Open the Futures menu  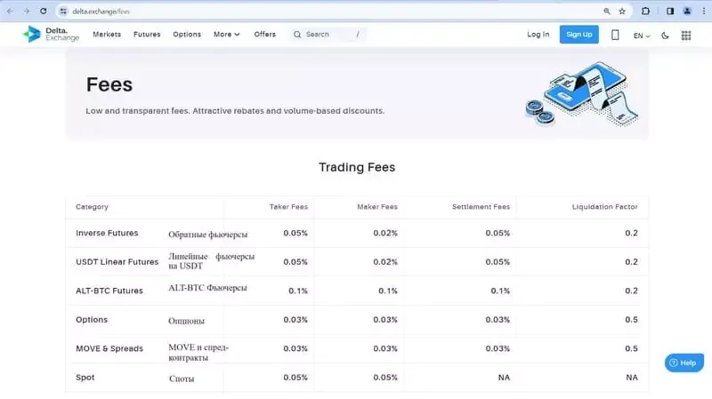tap(147, 35)
